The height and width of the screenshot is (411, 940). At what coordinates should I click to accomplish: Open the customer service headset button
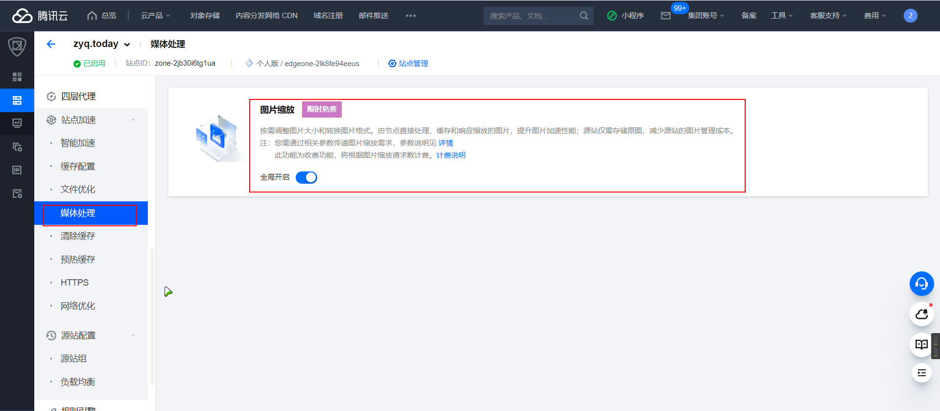921,284
